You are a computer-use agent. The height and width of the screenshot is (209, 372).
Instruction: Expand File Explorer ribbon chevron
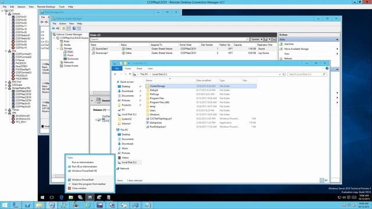pyautogui.click(x=323, y=69)
